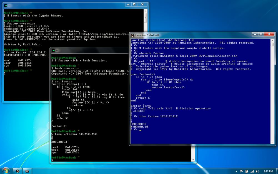Click rear Cygwin window scrollbar up arrow

(146, 11)
